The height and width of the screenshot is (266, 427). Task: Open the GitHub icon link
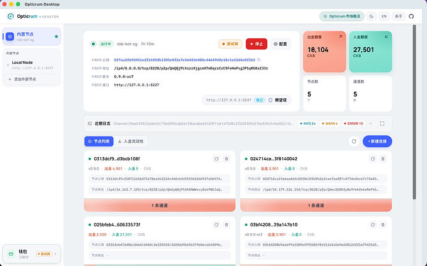point(411,16)
